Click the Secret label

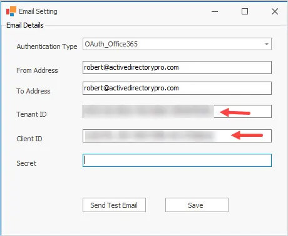point(26,163)
